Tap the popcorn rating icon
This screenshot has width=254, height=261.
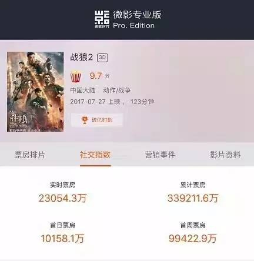click(x=76, y=77)
